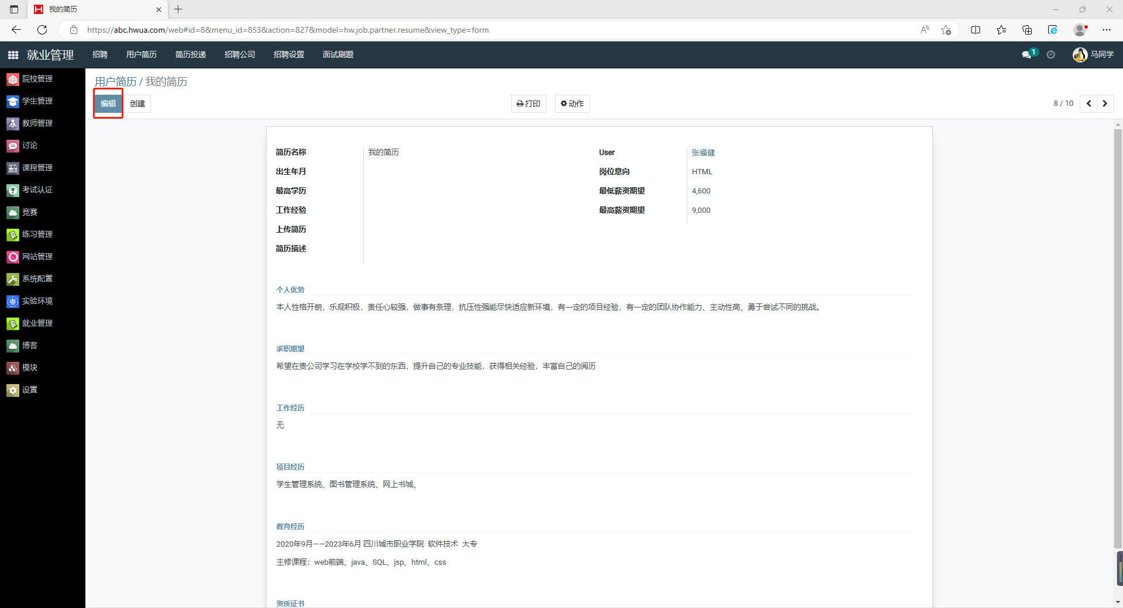Image resolution: width=1123 pixels, height=608 pixels.
Task: Click the 4,600 minimum salary value
Action: tap(701, 191)
